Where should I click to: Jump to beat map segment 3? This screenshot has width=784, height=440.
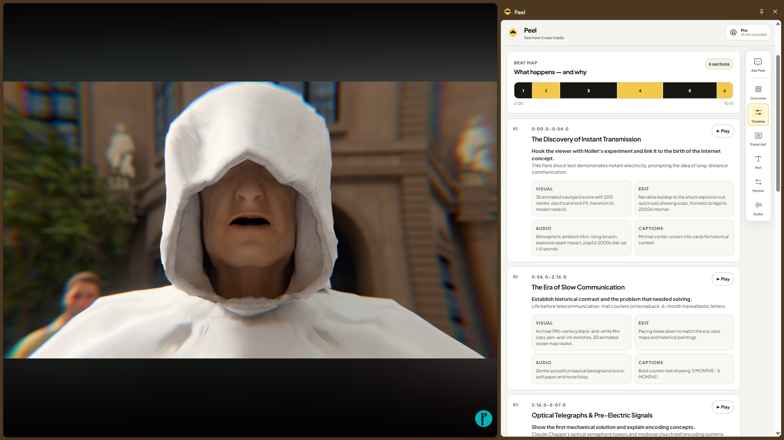[588, 91]
